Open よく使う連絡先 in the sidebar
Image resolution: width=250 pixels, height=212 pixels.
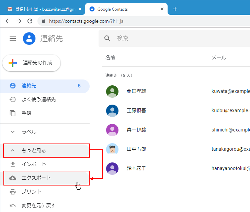pos(45,99)
